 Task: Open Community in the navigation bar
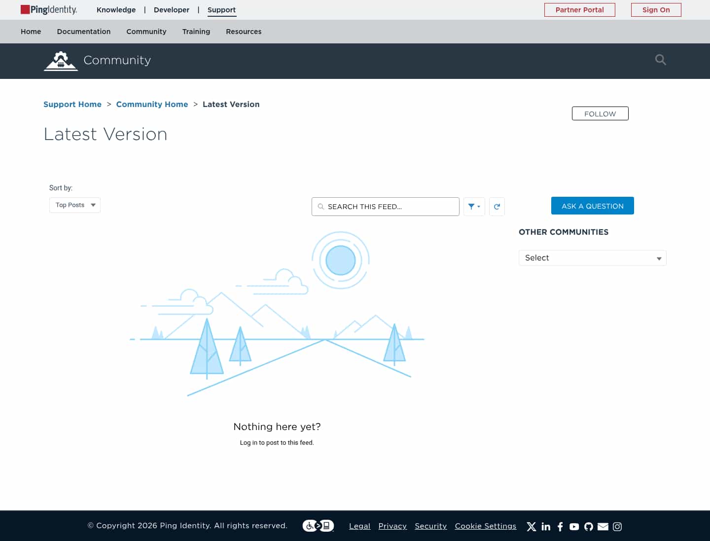pyautogui.click(x=146, y=32)
